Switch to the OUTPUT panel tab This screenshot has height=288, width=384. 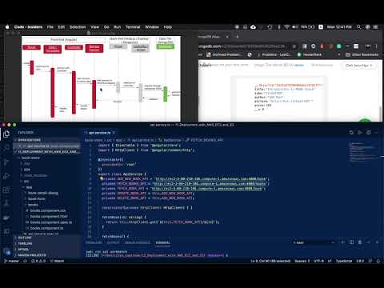point(113,242)
